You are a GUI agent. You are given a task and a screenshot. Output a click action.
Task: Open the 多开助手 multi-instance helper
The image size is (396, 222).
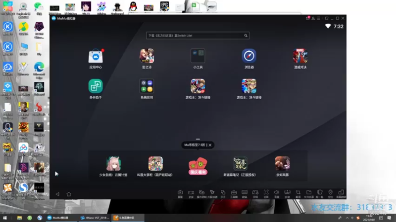(x=96, y=86)
